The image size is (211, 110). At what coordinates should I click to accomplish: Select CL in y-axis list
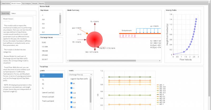[51, 80]
